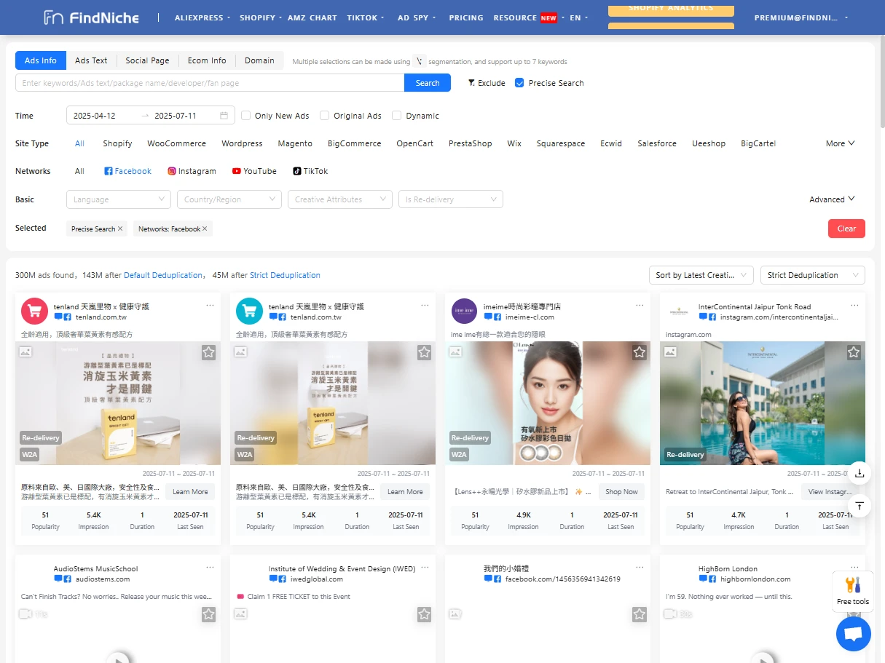
Task: Open the Is Re-delivery dropdown
Action: tap(451, 199)
